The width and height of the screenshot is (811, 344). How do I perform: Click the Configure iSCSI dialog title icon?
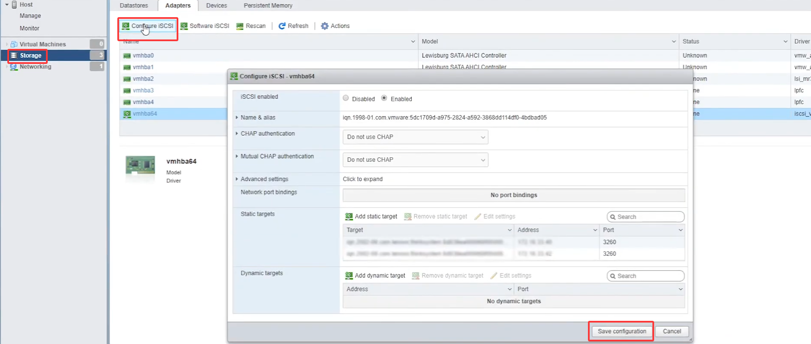point(234,76)
